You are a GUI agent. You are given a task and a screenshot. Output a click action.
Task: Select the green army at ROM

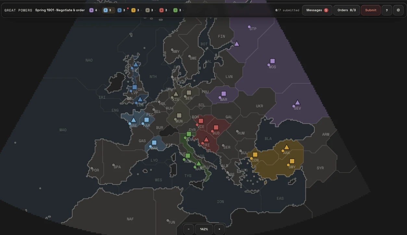tap(188, 156)
